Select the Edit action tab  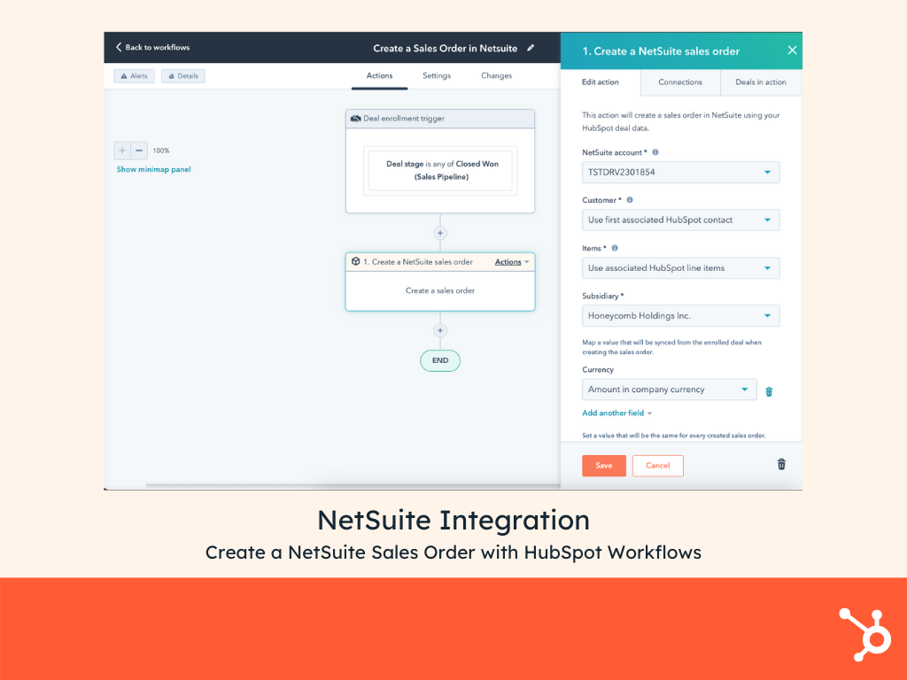point(601,82)
